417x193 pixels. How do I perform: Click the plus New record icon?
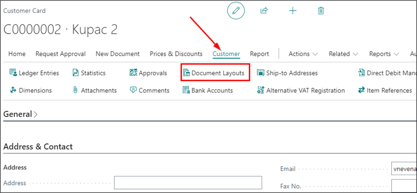tap(293, 11)
